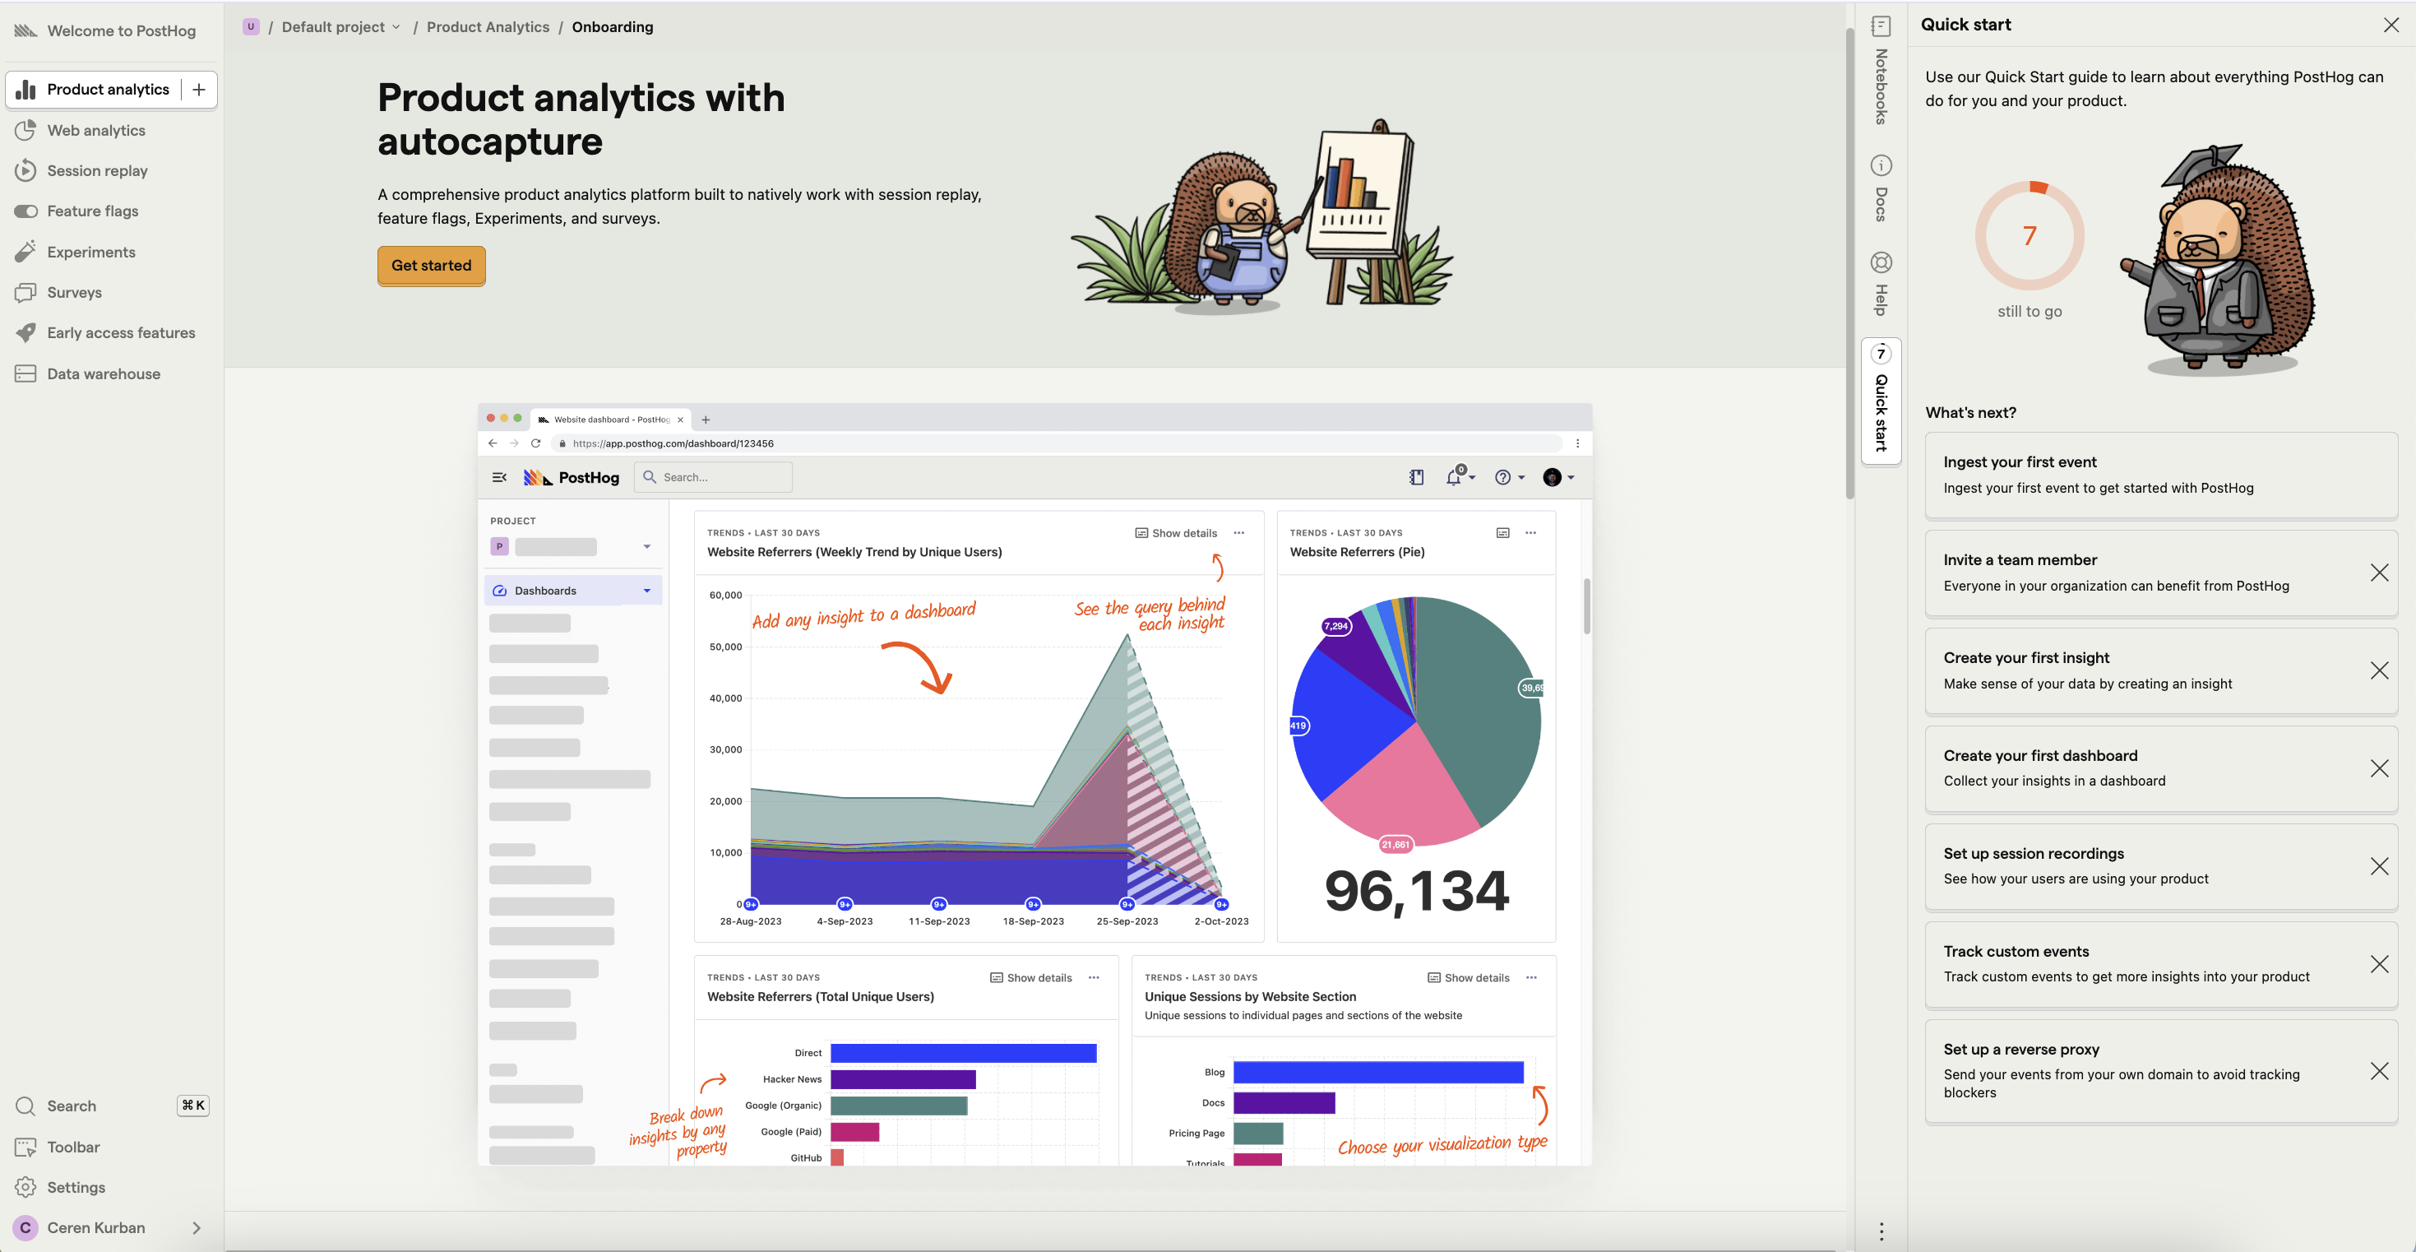Click the Get started button
2416x1252 pixels.
tap(431, 266)
